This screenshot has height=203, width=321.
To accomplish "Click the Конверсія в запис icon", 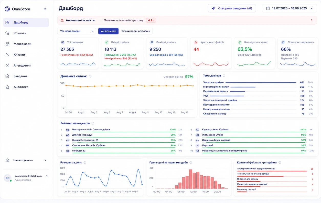I will [240, 42].
